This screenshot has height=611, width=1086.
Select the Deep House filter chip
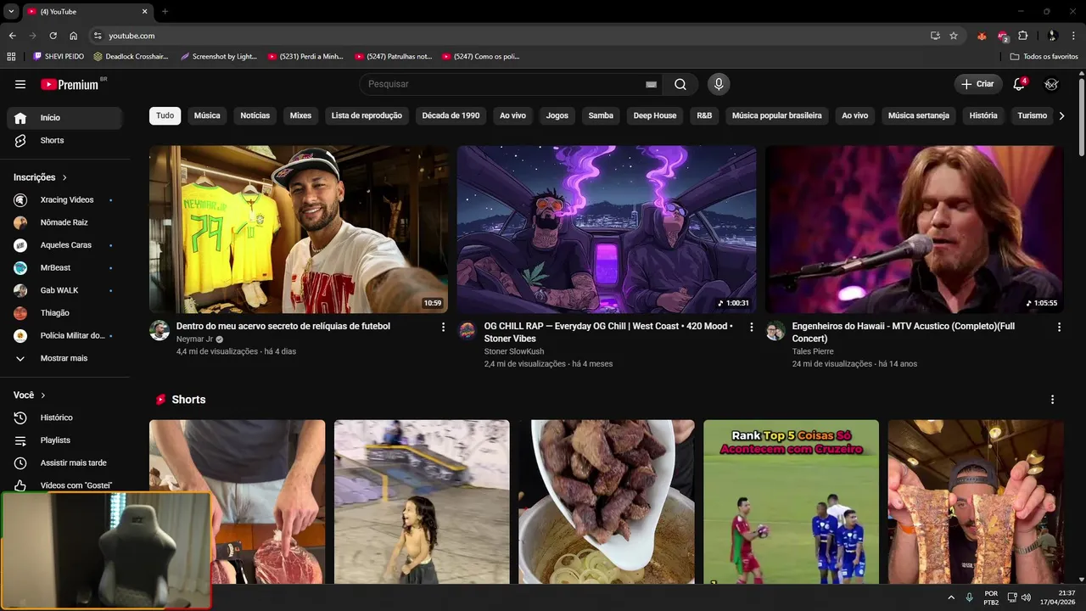[655, 115]
